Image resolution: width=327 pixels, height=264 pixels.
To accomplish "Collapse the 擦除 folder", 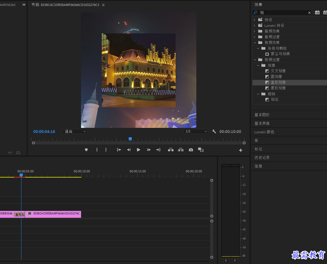I will coord(258,94).
